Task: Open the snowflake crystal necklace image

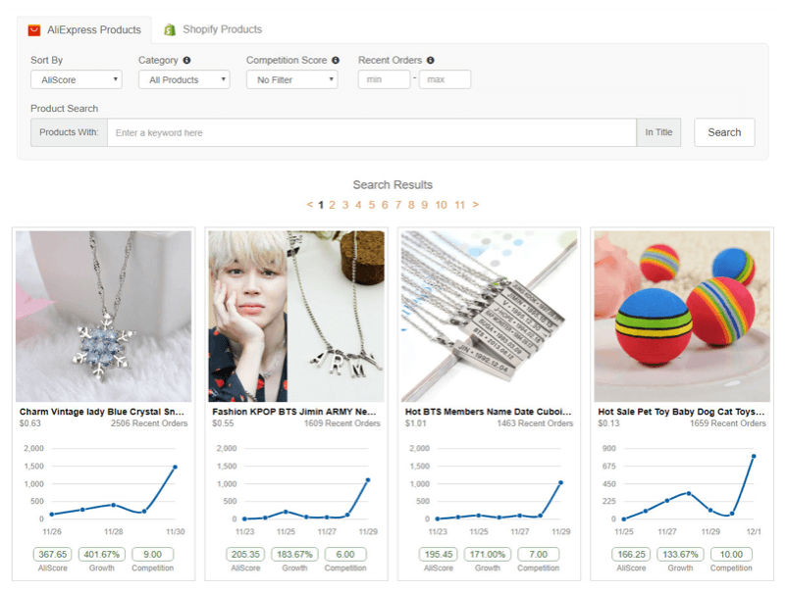Action: coord(103,317)
